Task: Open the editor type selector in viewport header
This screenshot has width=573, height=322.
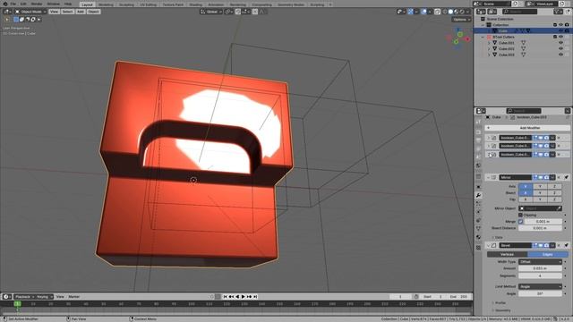Action: [7, 12]
